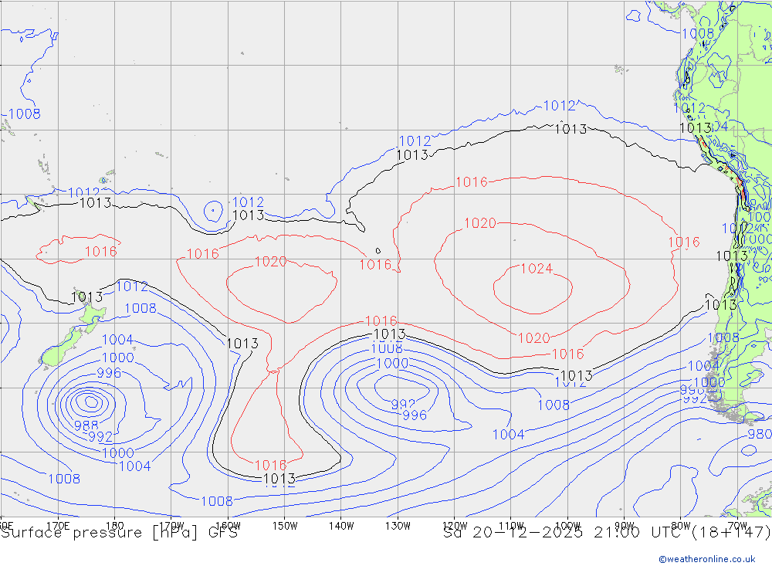Click "1012" label beside the small circular contour
772x566 pixels.
[248, 202]
